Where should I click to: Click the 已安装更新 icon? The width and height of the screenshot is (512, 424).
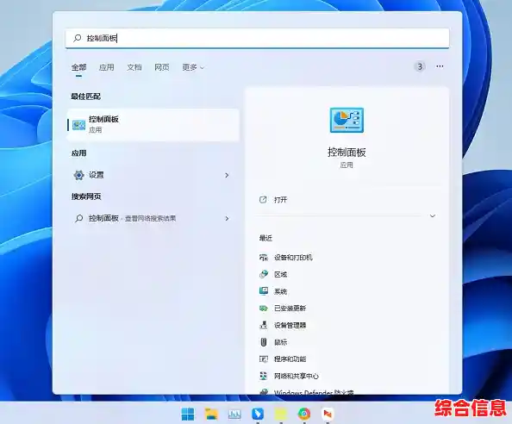pyautogui.click(x=264, y=309)
